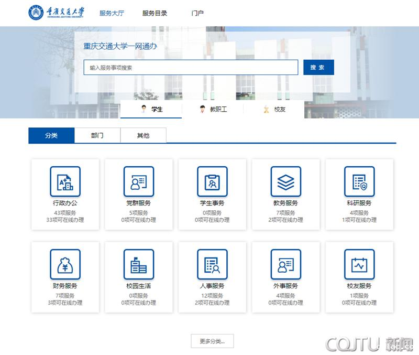This screenshot has height=355, width=419.
Task: Click the 外事服务 category icon
Action: [285, 264]
